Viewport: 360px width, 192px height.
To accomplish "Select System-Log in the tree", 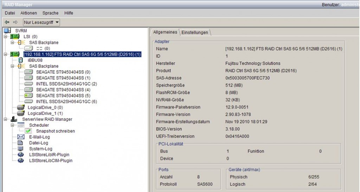I will [x=41, y=149].
